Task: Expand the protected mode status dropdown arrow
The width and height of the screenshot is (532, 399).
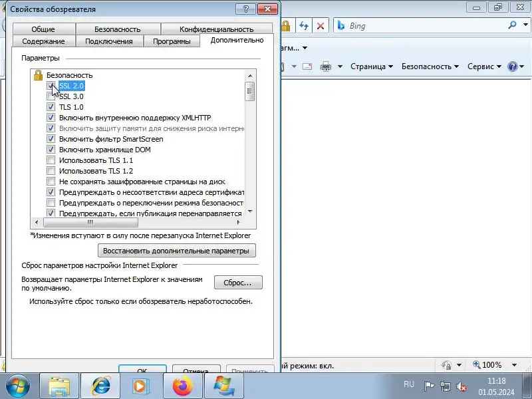Action: coord(459,365)
